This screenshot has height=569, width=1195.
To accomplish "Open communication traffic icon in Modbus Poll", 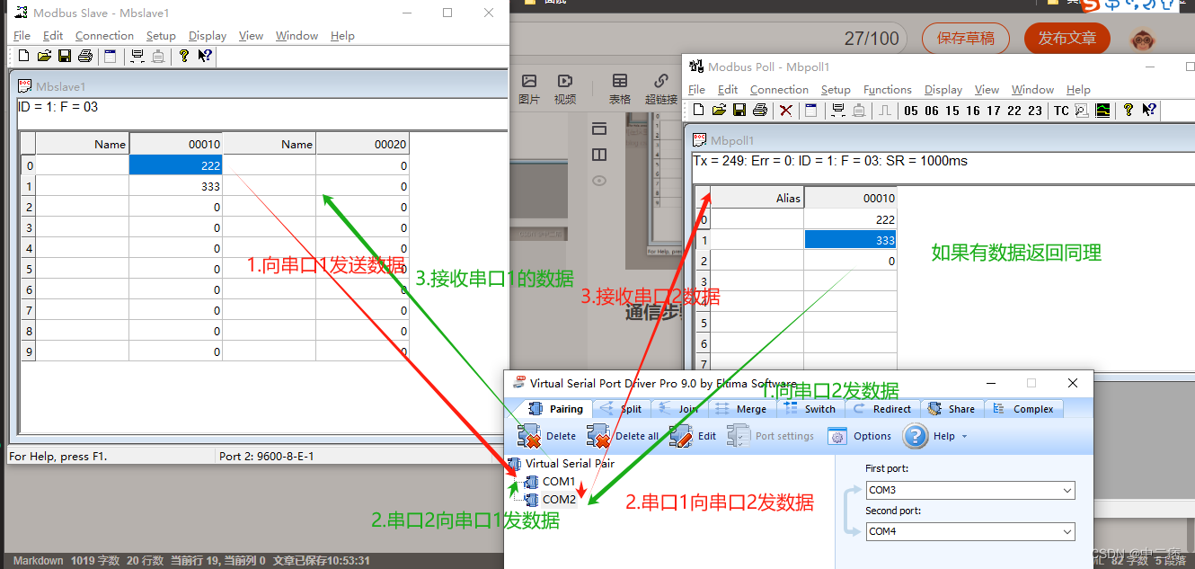I will point(1082,111).
